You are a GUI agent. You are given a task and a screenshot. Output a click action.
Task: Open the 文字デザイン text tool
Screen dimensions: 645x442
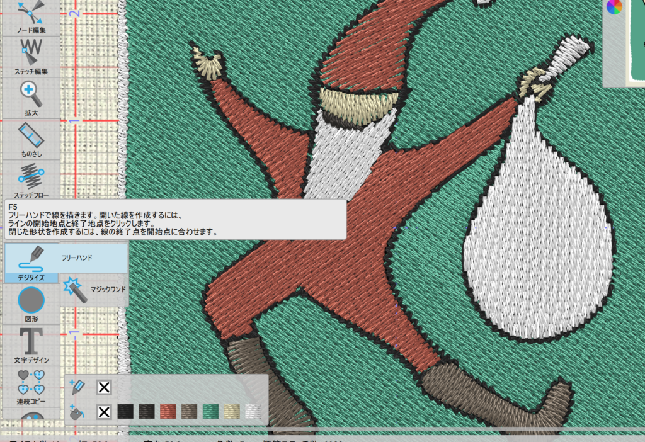click(30, 346)
